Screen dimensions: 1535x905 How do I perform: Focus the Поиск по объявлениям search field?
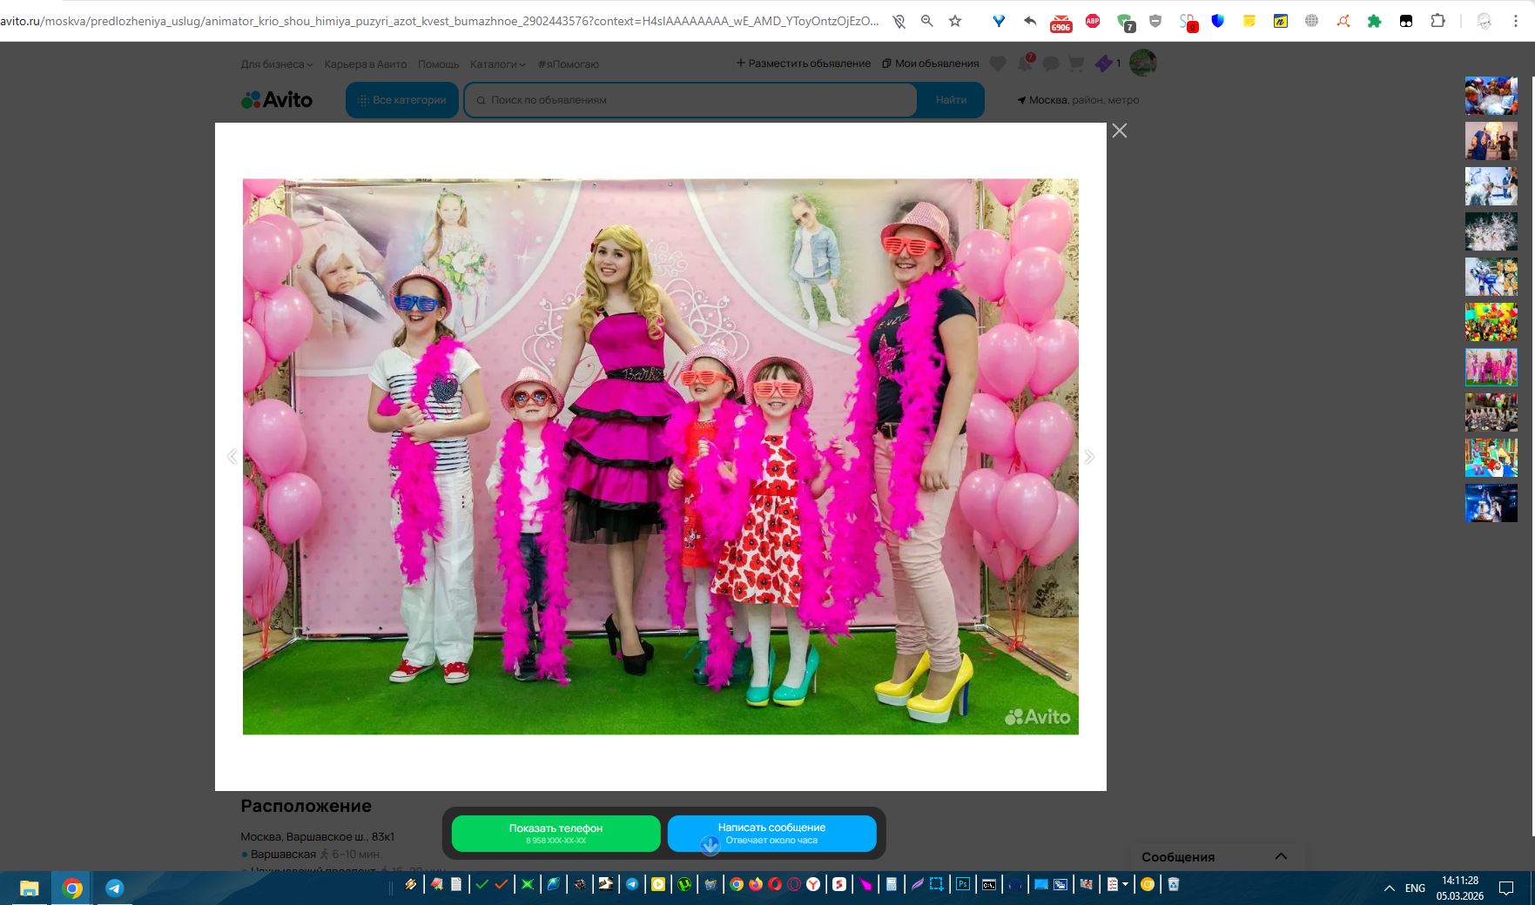[x=691, y=100]
